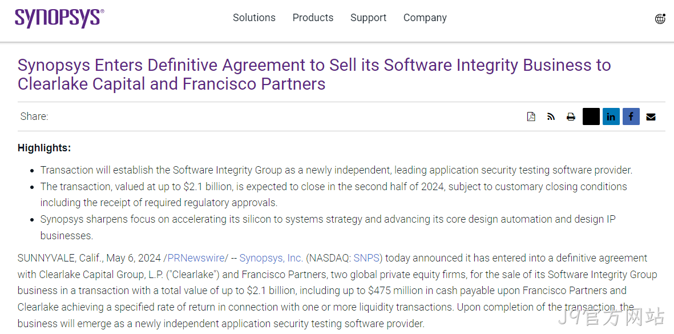
Task: Click the J9 watermark text
Action: coord(611,317)
